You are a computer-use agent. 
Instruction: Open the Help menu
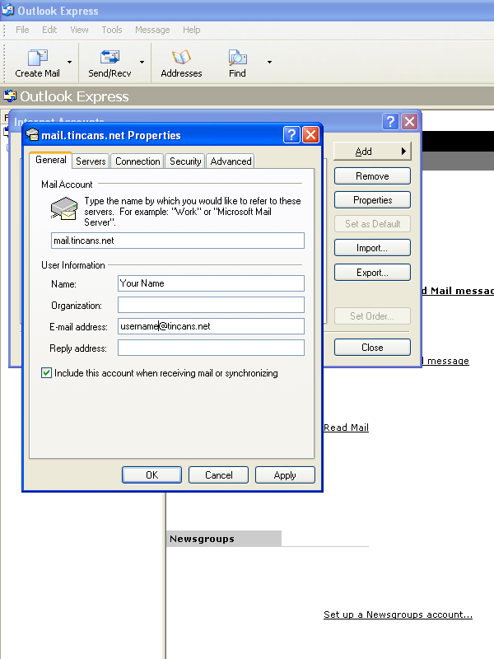click(192, 30)
